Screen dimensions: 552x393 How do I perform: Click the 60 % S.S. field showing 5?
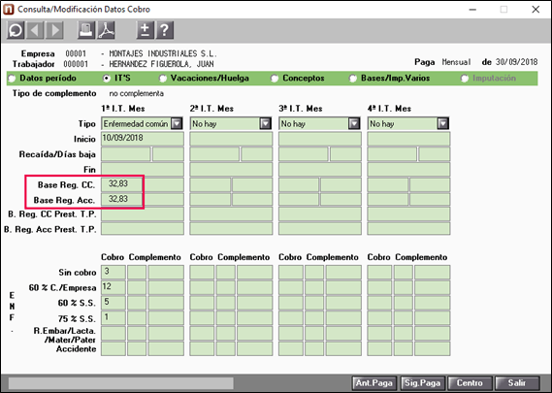point(113,303)
